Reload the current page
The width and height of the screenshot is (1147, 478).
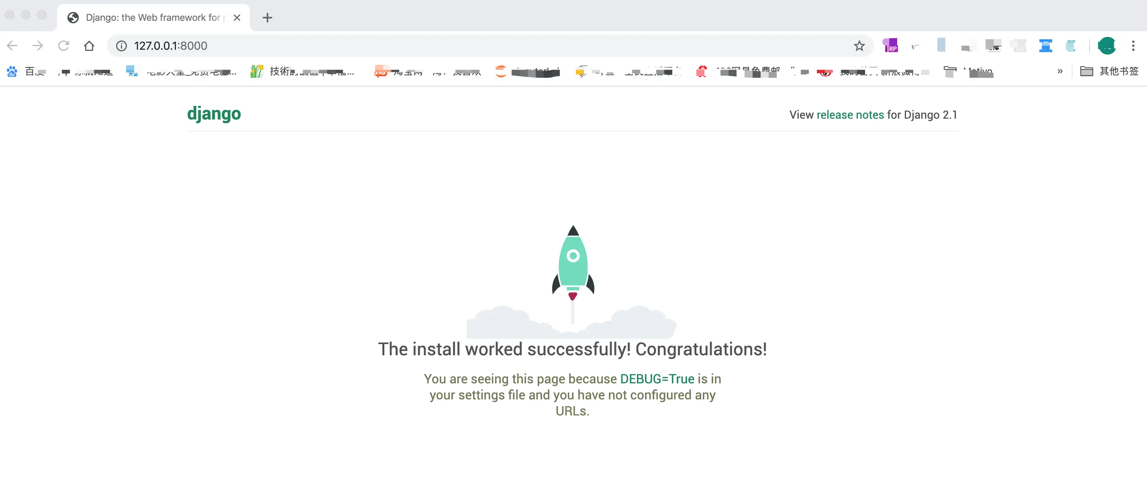(x=63, y=46)
